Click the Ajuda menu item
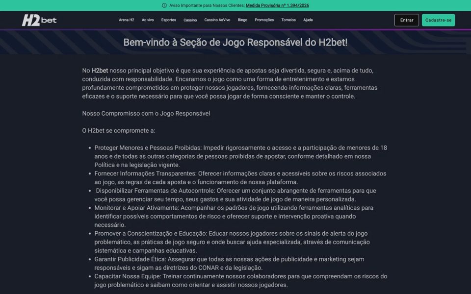 point(308,20)
